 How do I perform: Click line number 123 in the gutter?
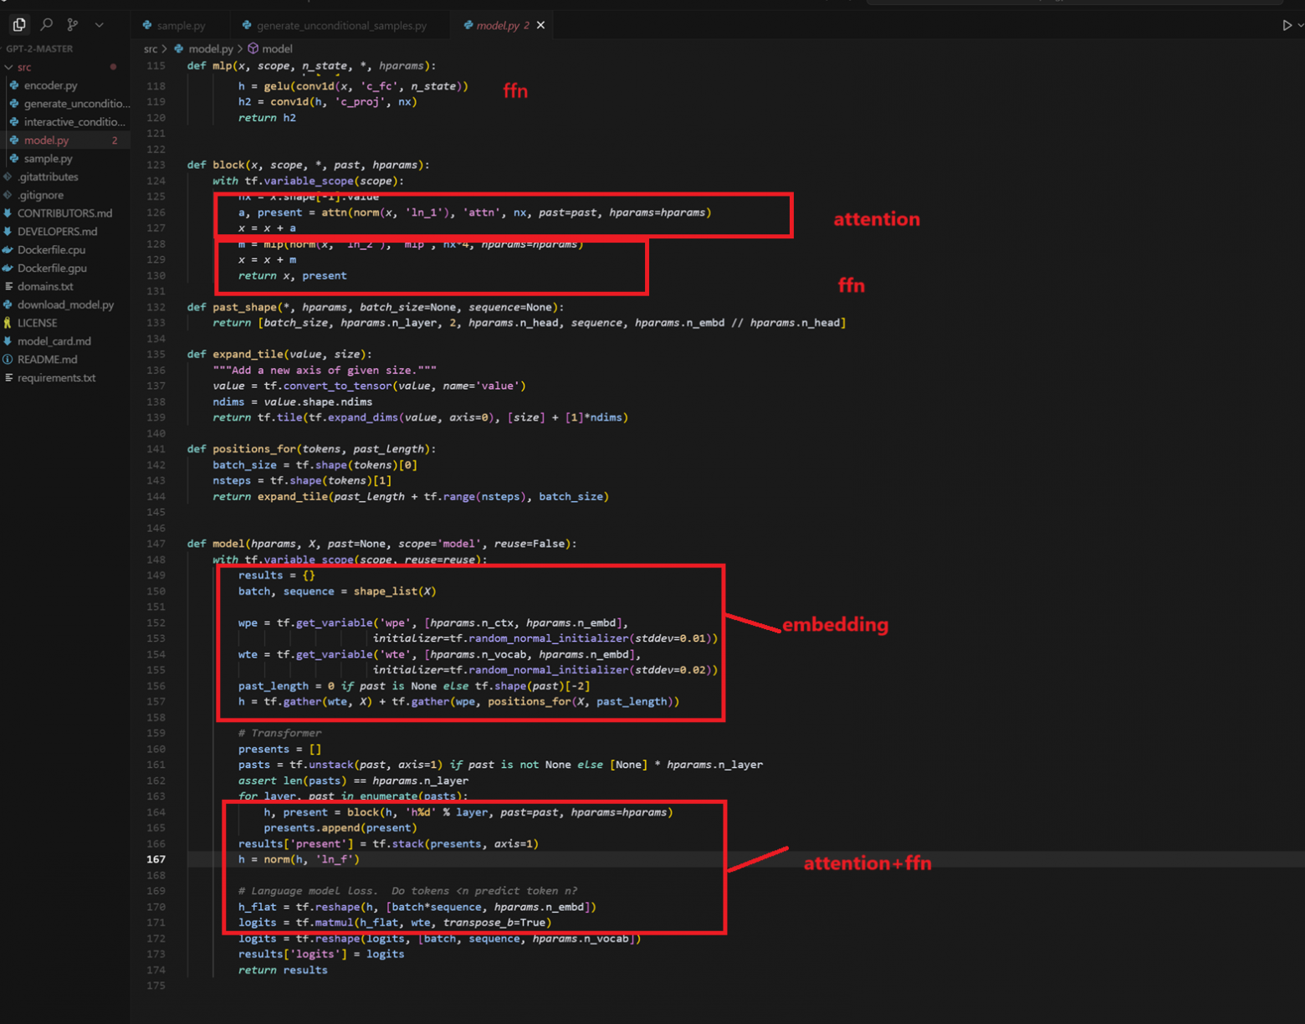(x=156, y=165)
